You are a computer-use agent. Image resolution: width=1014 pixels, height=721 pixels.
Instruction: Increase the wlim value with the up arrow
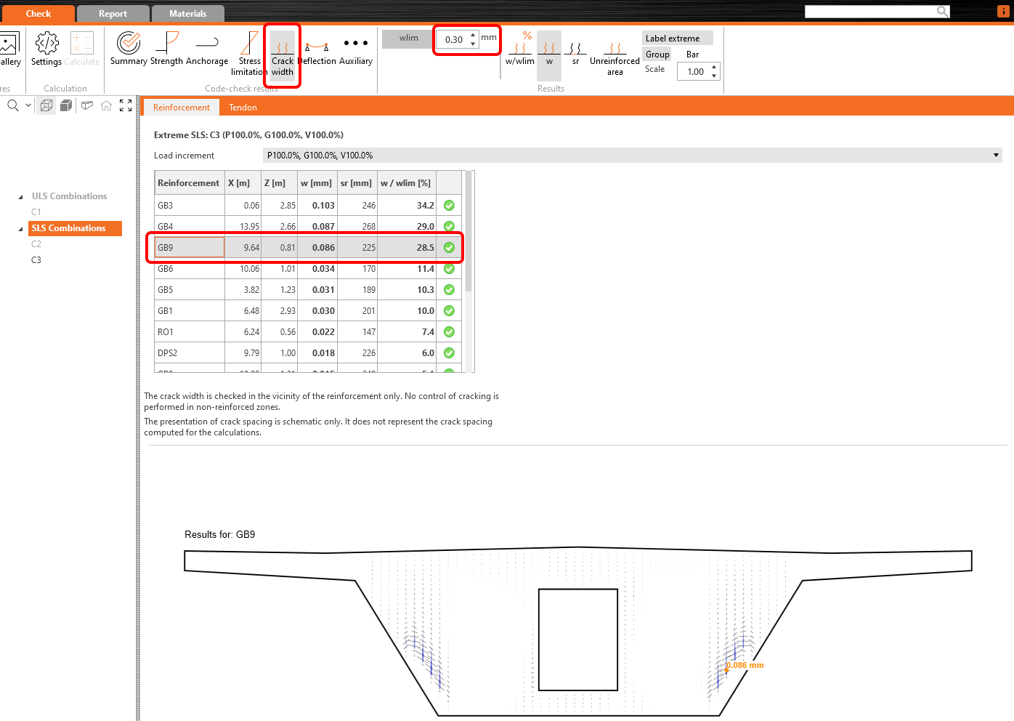coord(473,35)
